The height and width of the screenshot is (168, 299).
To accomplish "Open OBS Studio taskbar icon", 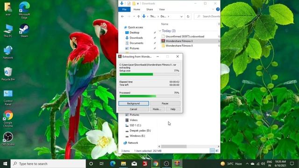I will click(x=166, y=164).
